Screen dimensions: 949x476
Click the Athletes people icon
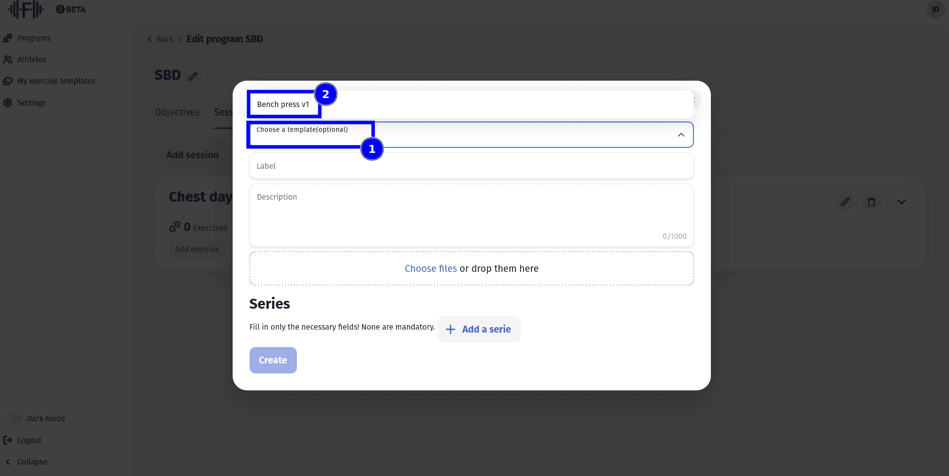tap(8, 60)
